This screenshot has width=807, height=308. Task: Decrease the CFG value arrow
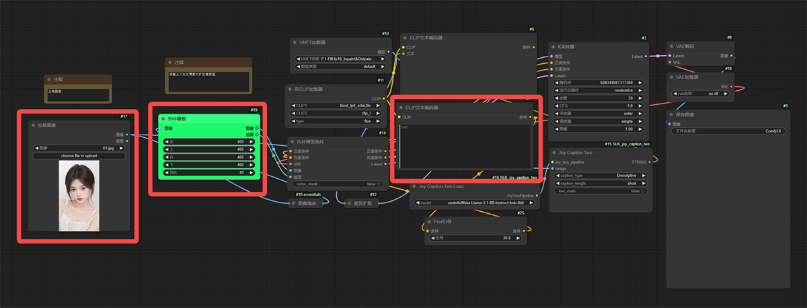point(556,106)
